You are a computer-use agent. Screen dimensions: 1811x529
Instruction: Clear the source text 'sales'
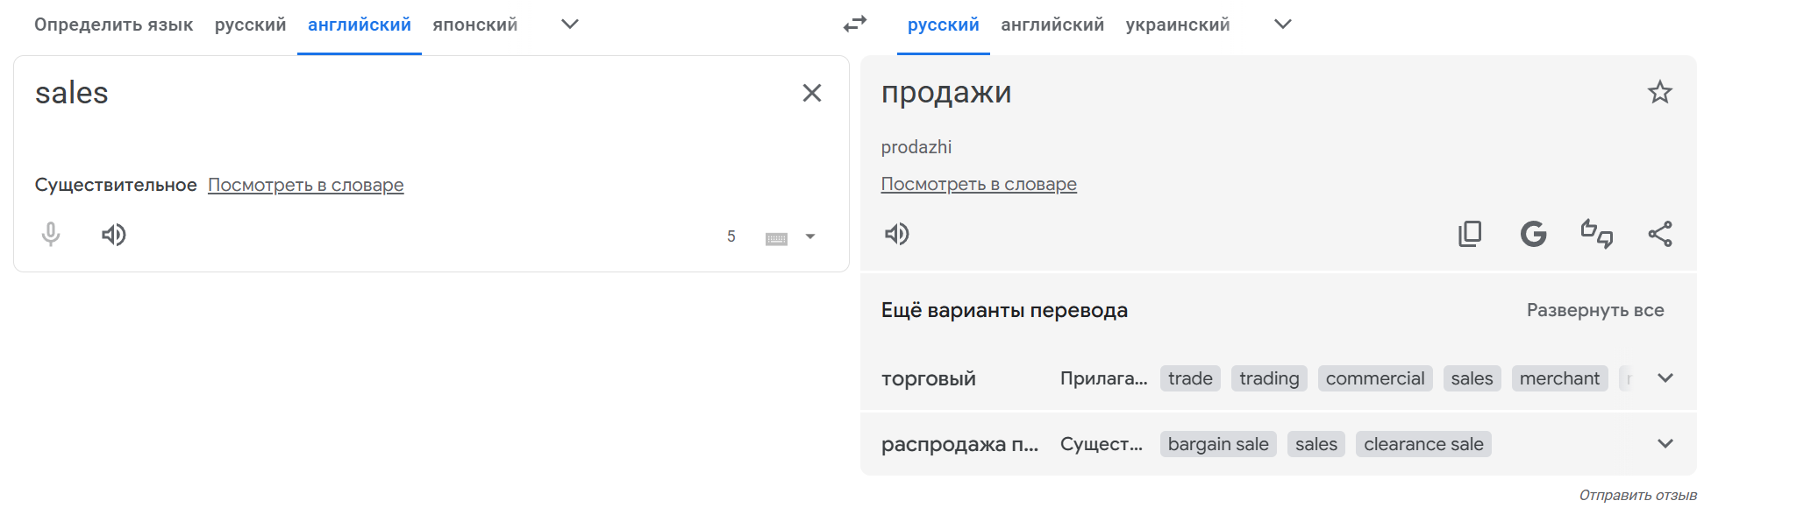pyautogui.click(x=811, y=93)
